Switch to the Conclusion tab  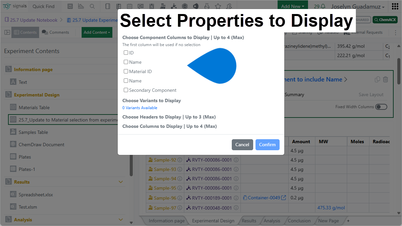[299, 221]
